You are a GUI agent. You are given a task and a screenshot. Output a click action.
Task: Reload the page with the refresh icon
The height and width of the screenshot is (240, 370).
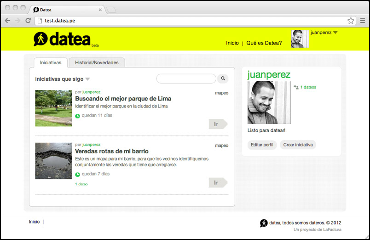coord(28,21)
